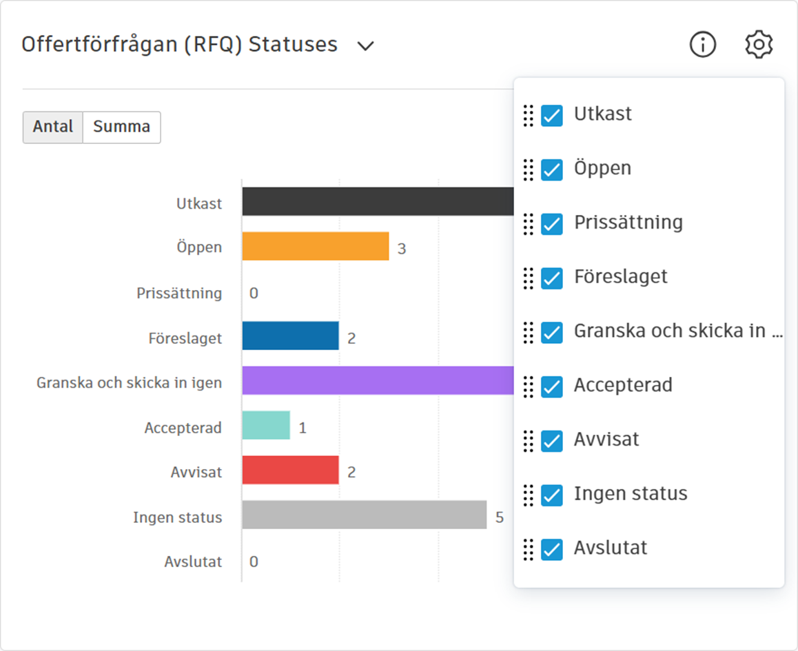Disable the Avvisat status checkbox
Screen dimensions: 798x651
[552, 441]
